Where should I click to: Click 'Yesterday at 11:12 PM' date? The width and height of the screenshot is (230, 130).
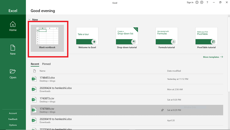[x=178, y=79]
